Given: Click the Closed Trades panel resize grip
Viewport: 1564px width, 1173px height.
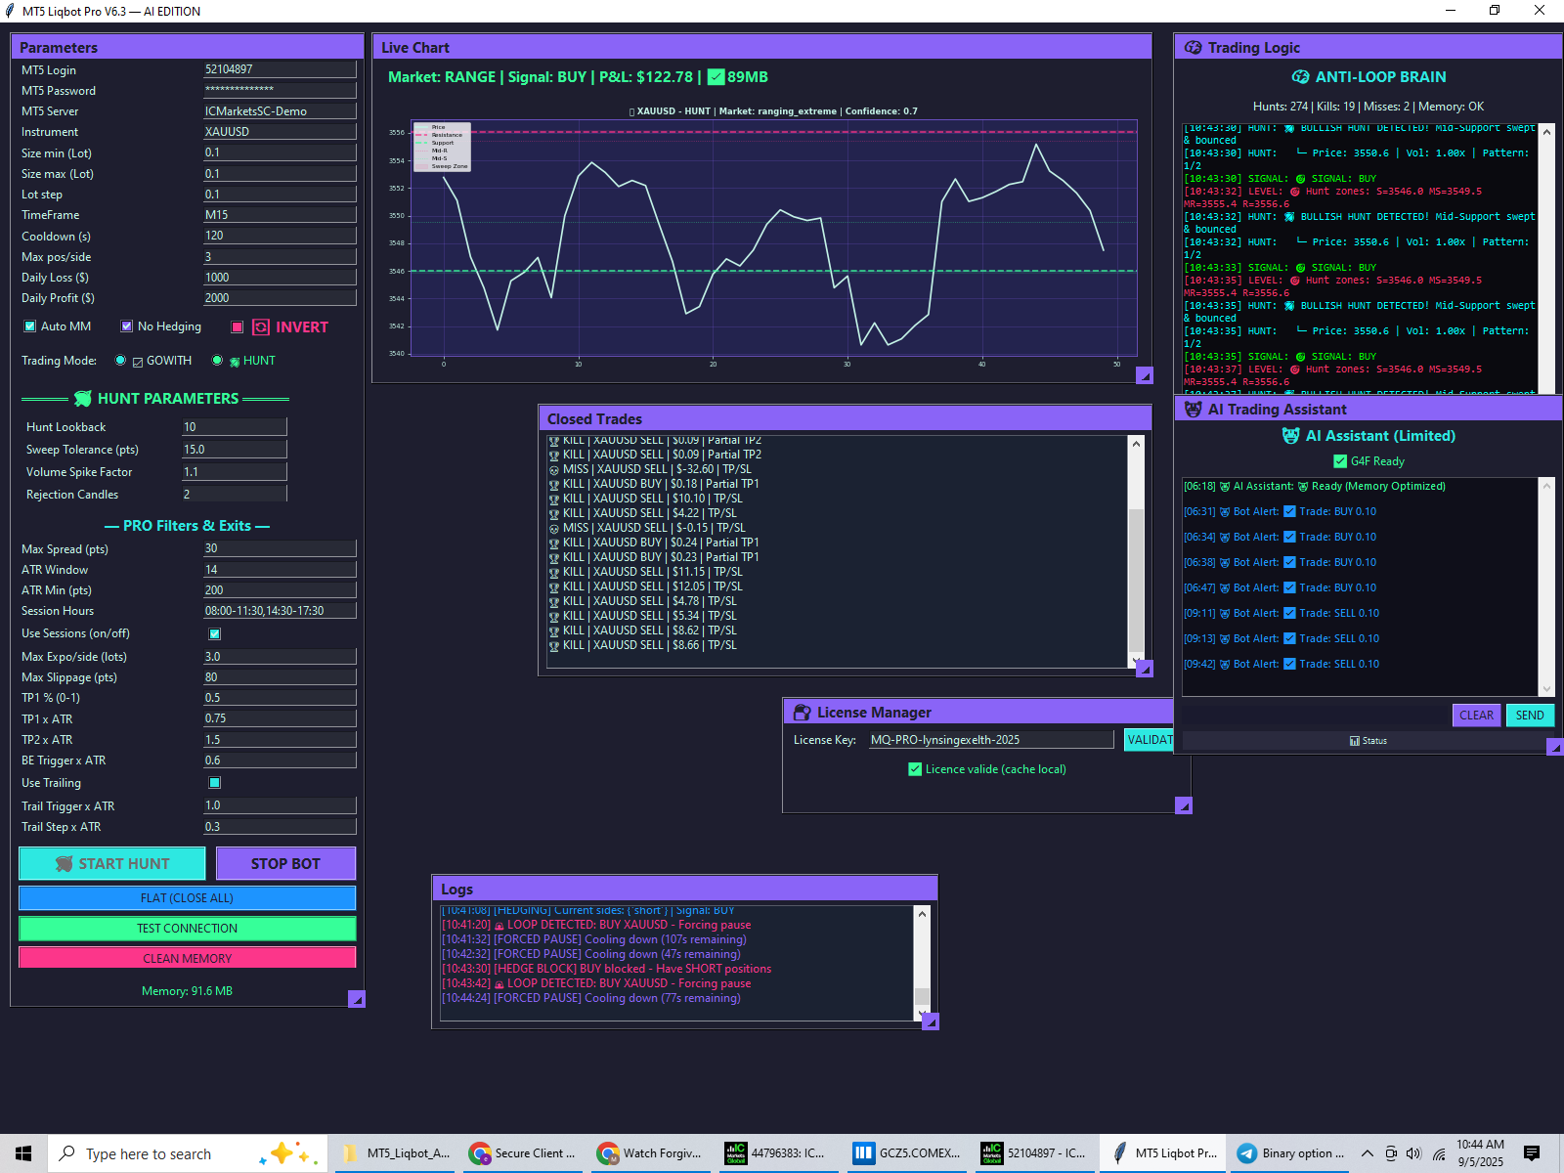Looking at the screenshot, I should 1145,669.
